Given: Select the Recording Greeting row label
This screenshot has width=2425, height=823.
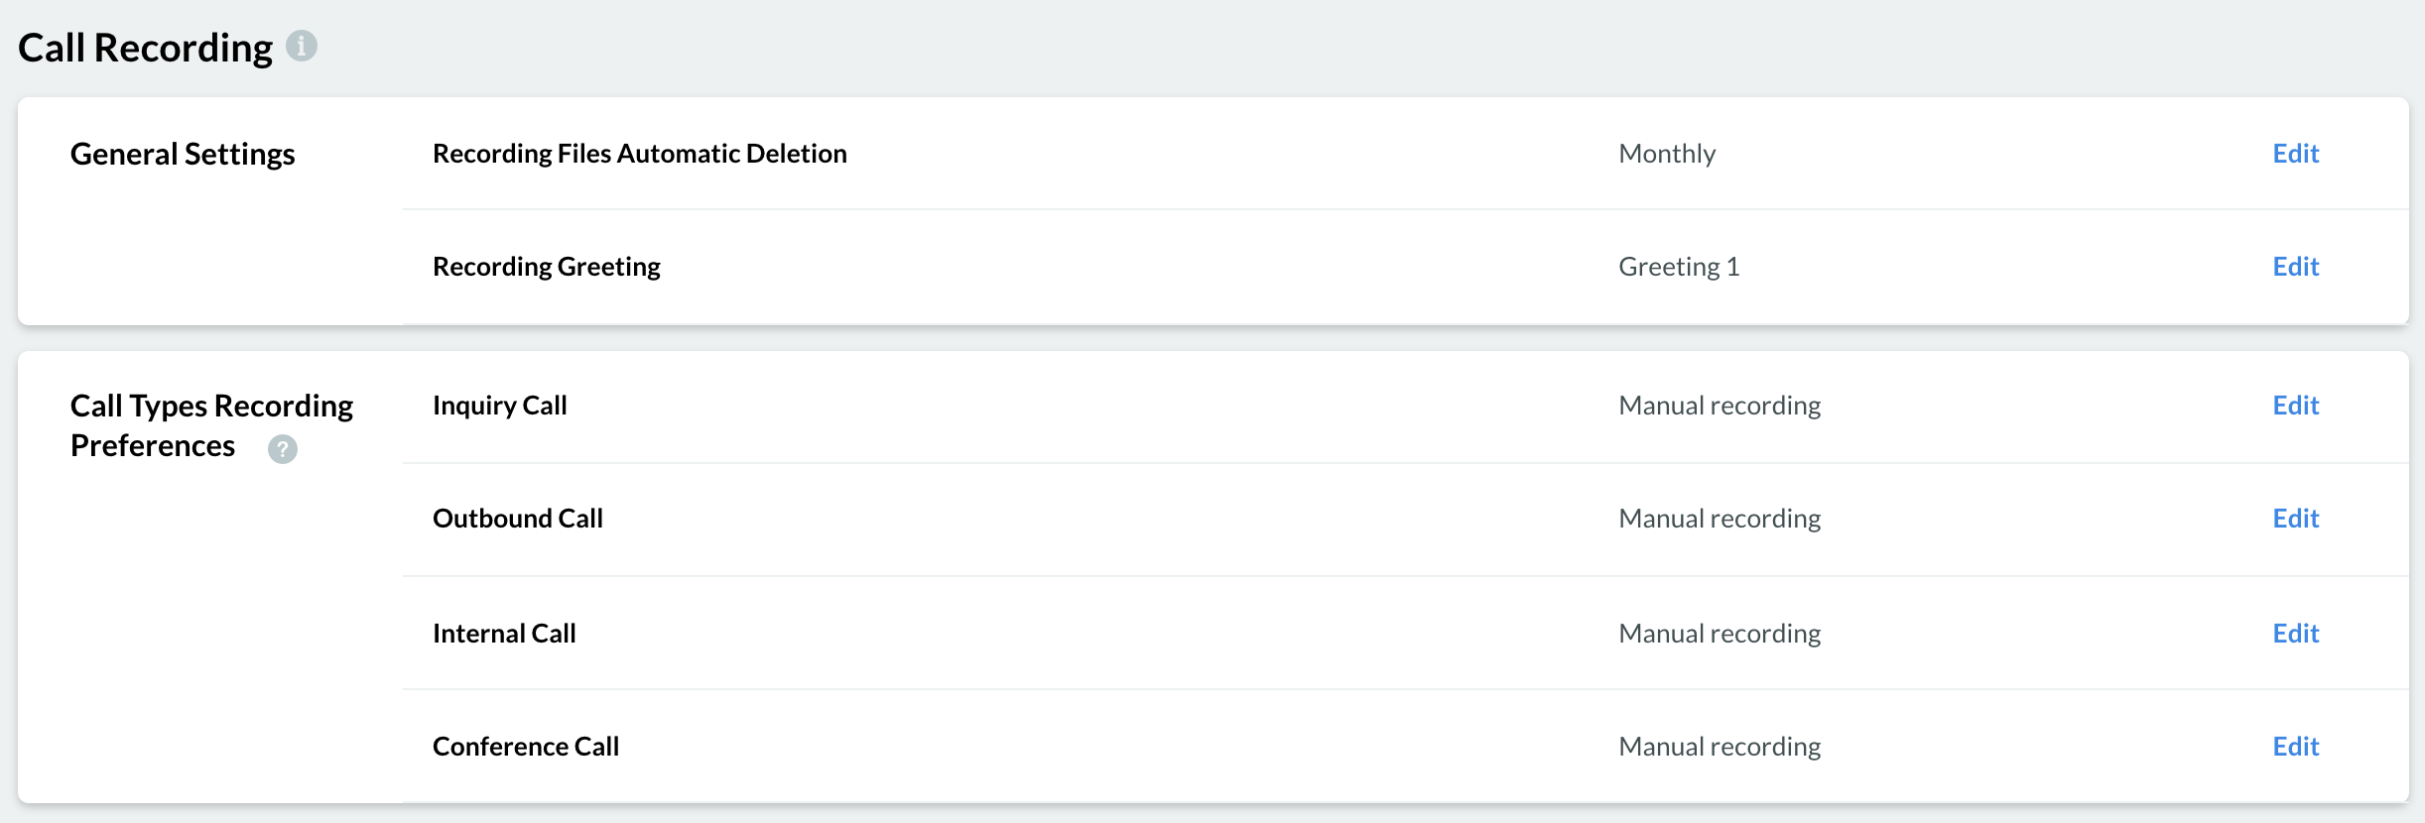Looking at the screenshot, I should click(x=547, y=267).
